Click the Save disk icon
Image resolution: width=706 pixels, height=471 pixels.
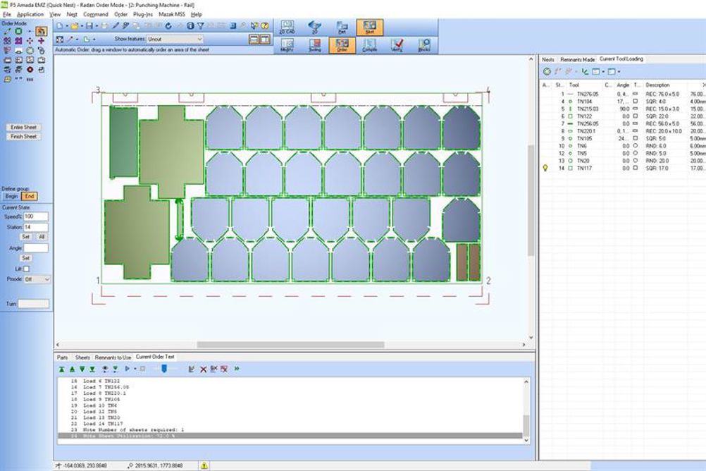(89, 26)
